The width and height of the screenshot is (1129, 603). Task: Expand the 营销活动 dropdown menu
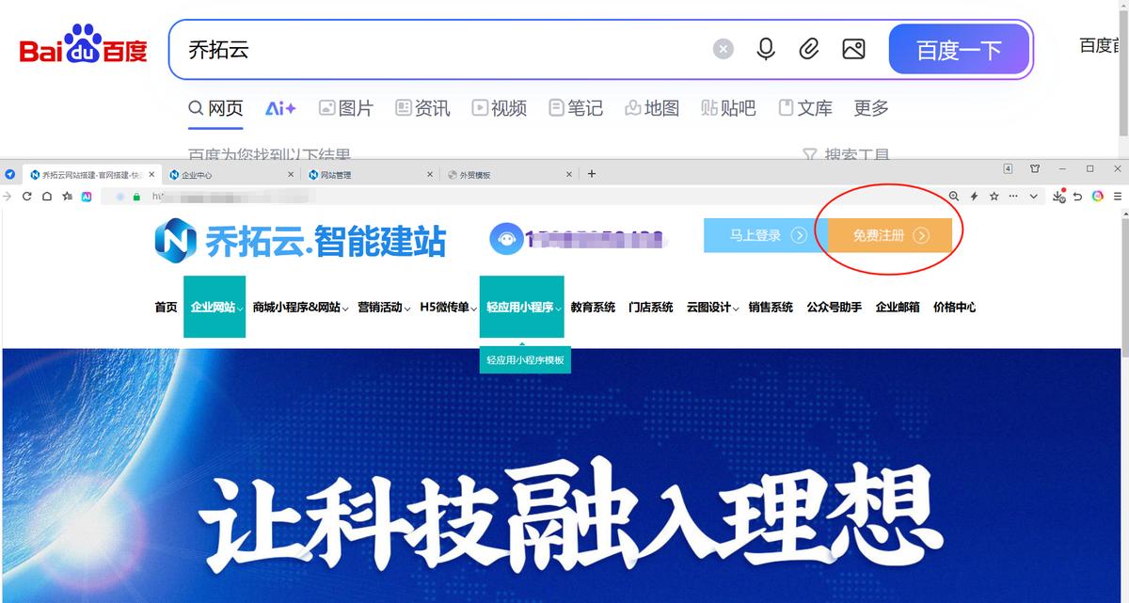coord(383,307)
